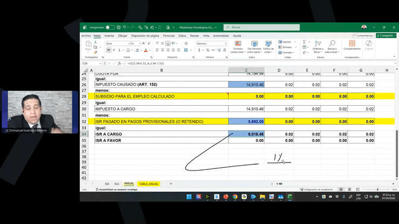Center text horizontally
The width and height of the screenshot is (399, 224).
pyautogui.click(x=163, y=50)
